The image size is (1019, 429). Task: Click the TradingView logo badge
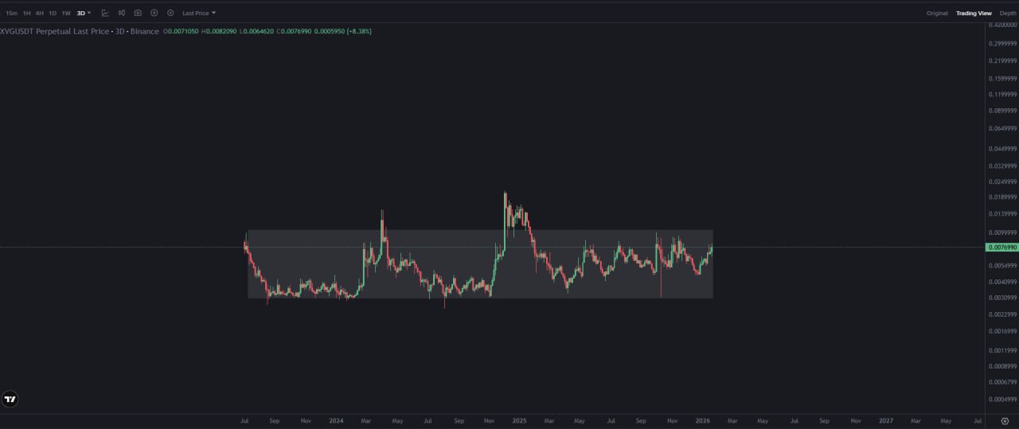point(10,399)
